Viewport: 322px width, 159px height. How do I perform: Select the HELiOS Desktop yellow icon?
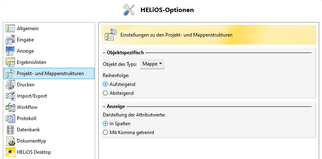(x=10, y=152)
